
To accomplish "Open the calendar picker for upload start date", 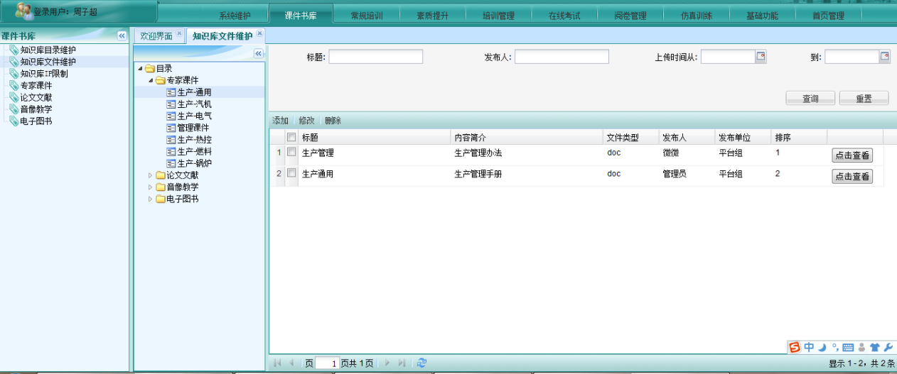I will tap(761, 57).
